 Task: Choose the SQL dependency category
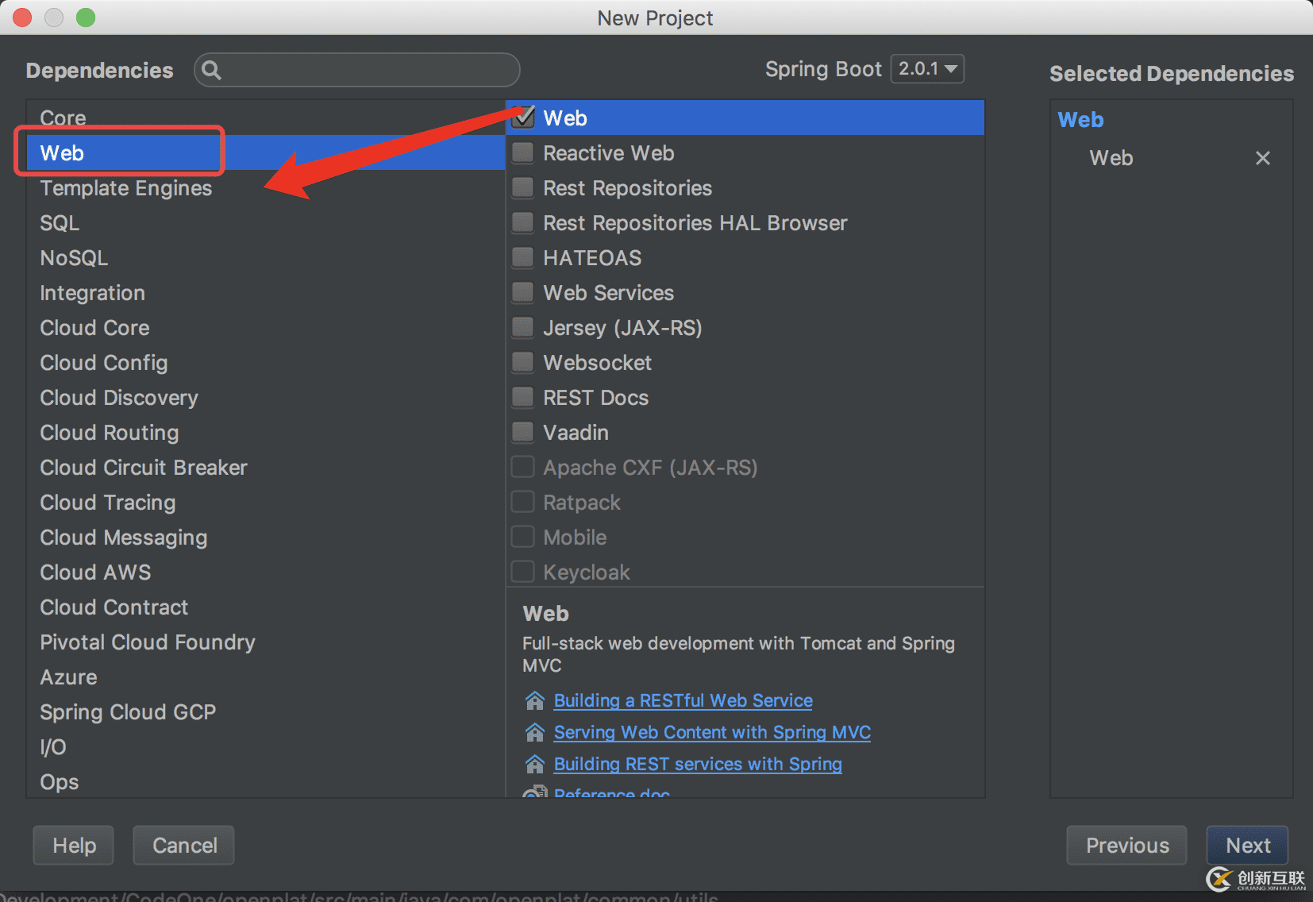tap(60, 223)
